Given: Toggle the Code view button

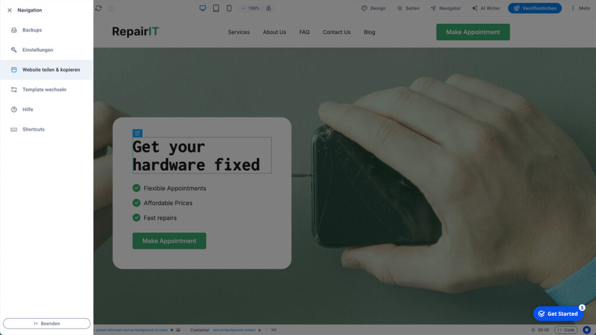Looking at the screenshot, I should [566, 330].
